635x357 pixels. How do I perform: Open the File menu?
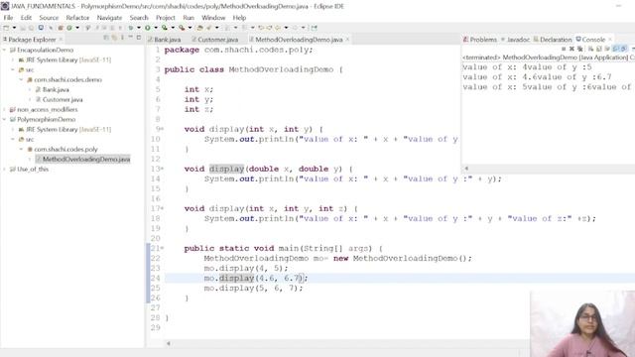(8, 18)
